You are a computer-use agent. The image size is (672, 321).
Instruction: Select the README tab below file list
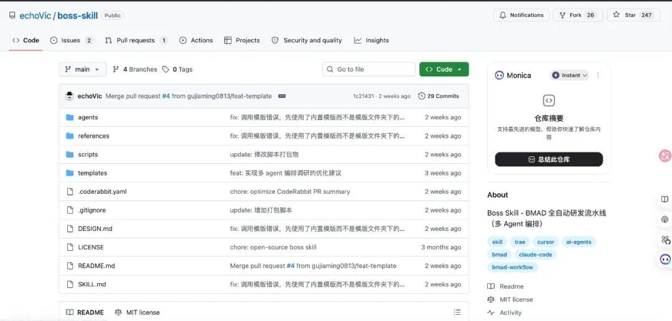[x=85, y=312]
